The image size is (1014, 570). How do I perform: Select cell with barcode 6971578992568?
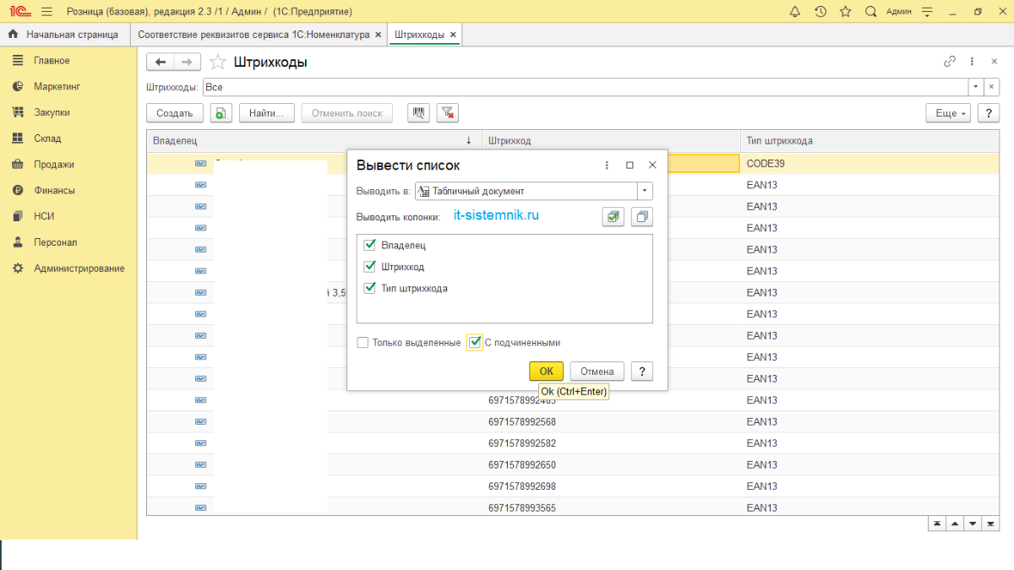(611, 422)
